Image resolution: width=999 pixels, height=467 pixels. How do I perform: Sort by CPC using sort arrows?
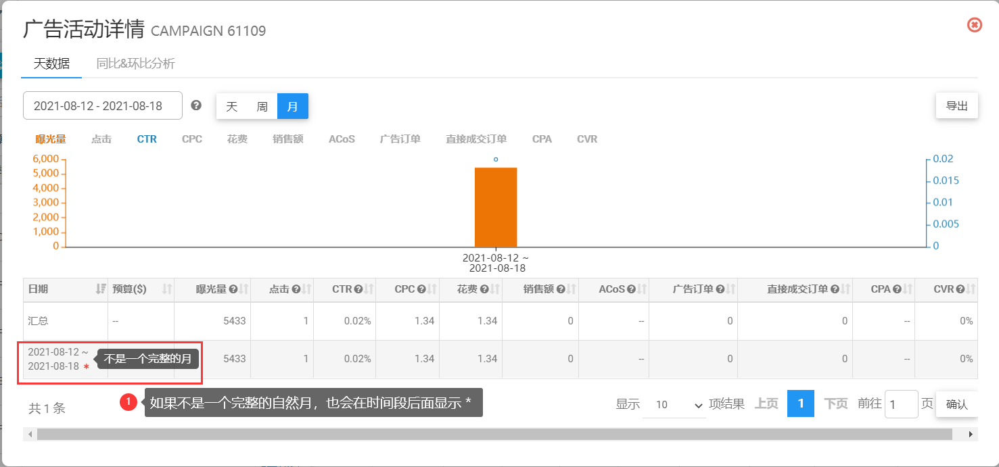(x=432, y=289)
